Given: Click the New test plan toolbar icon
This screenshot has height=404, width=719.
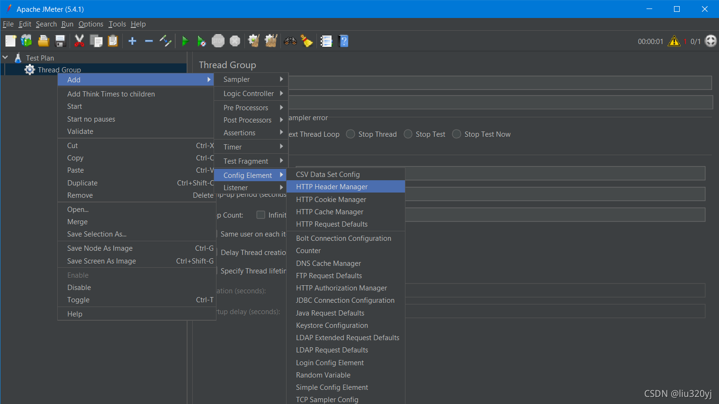Looking at the screenshot, I should point(10,41).
